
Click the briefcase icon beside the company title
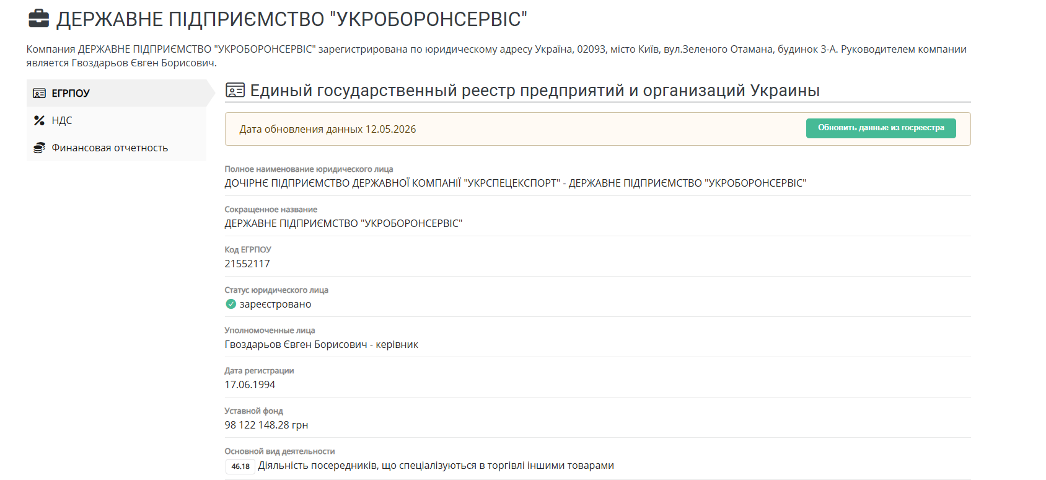click(x=38, y=19)
